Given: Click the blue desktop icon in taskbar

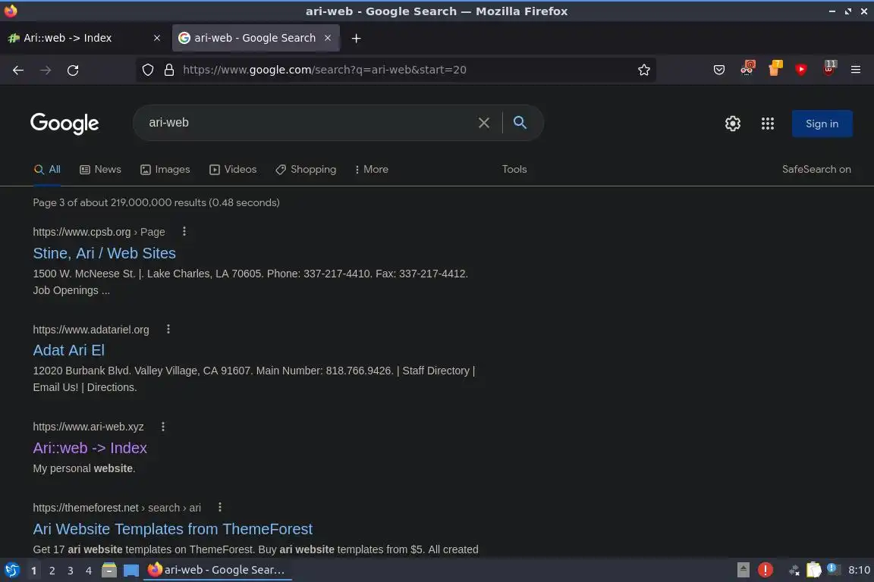Looking at the screenshot, I should click(x=131, y=570).
